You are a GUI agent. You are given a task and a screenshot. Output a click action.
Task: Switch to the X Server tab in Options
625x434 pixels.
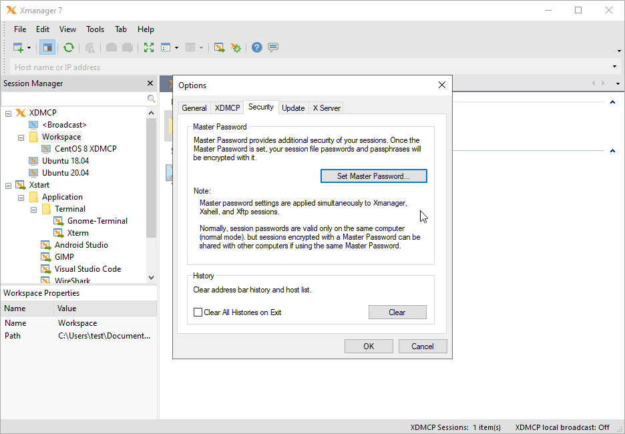tap(327, 108)
